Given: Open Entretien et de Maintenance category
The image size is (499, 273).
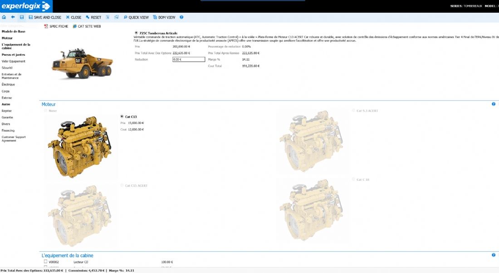Looking at the screenshot, I should (x=11, y=76).
